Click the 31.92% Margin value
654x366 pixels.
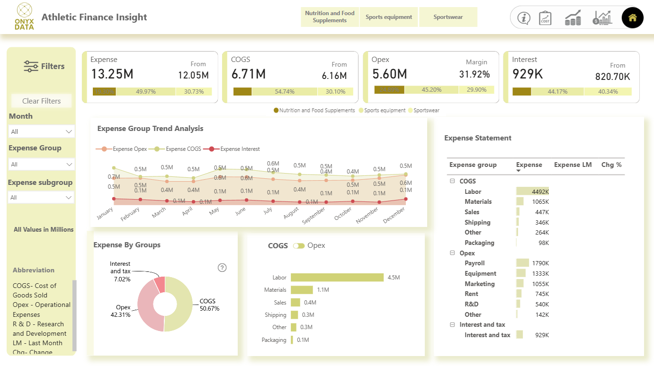click(x=475, y=74)
